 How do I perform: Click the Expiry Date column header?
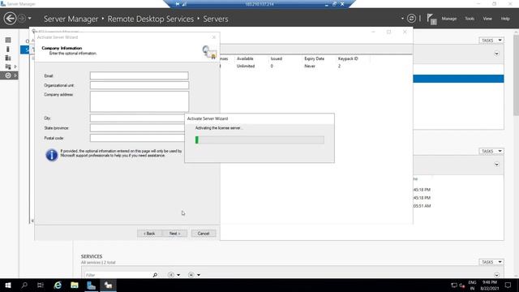[x=314, y=58]
